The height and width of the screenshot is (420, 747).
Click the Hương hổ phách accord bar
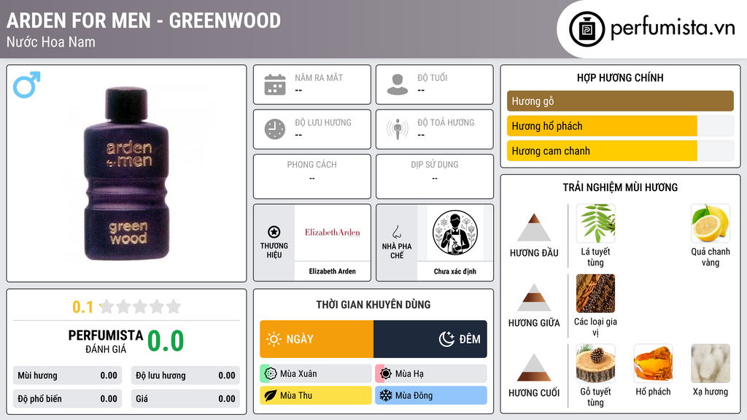(620, 126)
